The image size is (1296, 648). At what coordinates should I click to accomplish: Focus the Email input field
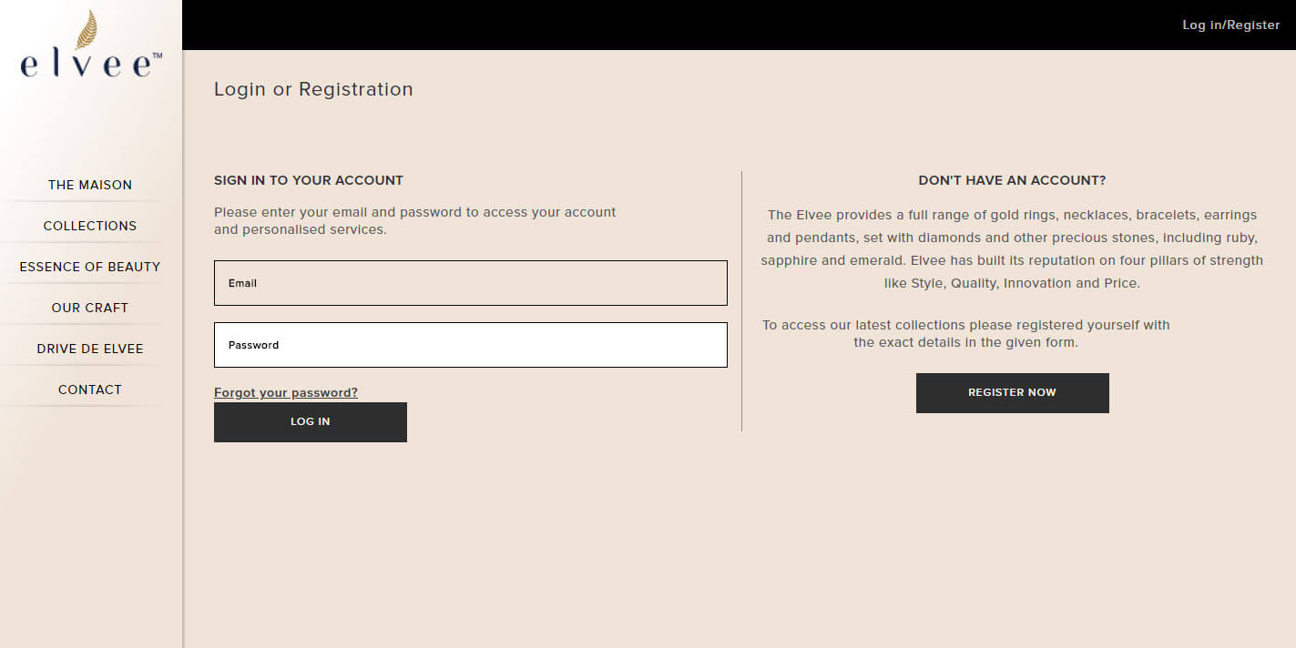[x=470, y=283]
